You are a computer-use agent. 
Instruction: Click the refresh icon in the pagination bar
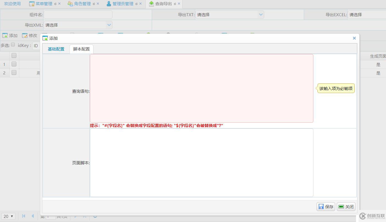coord(95,216)
